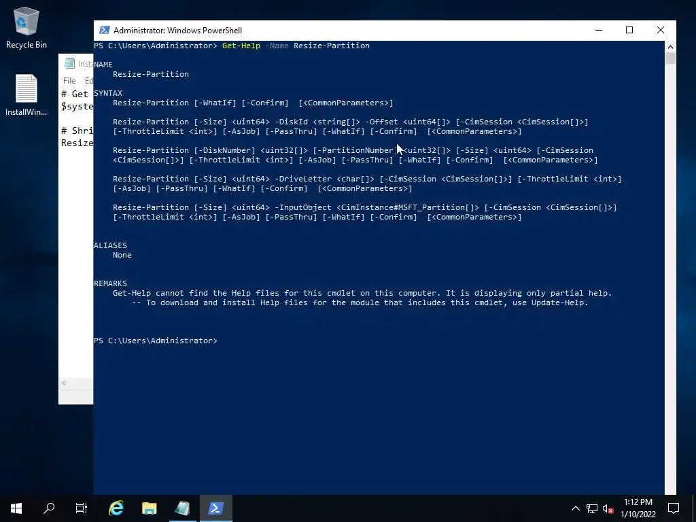Screen dimensions: 696x522
Task: Launch Internet Explorer from taskbar
Action: click(116, 508)
